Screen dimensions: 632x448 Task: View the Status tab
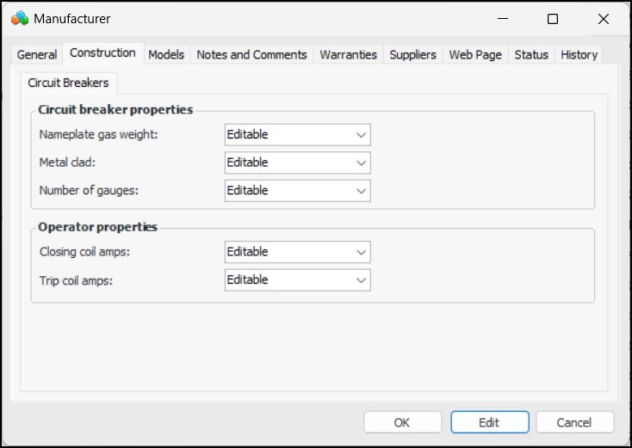tap(531, 55)
